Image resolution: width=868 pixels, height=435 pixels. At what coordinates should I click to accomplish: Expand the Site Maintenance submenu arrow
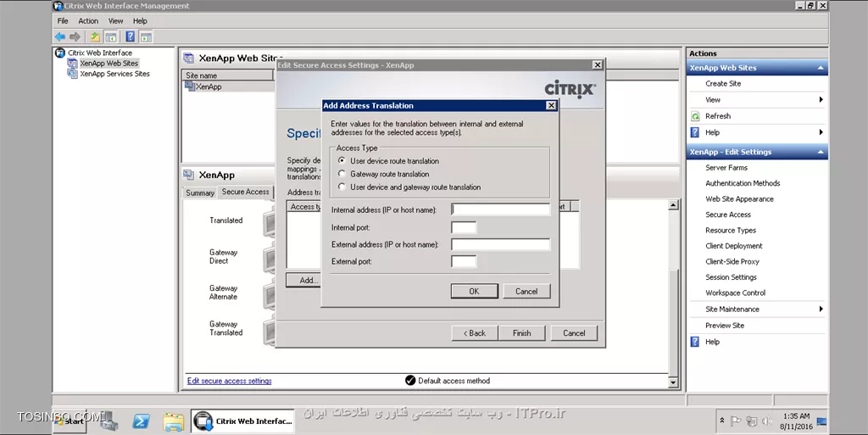821,309
